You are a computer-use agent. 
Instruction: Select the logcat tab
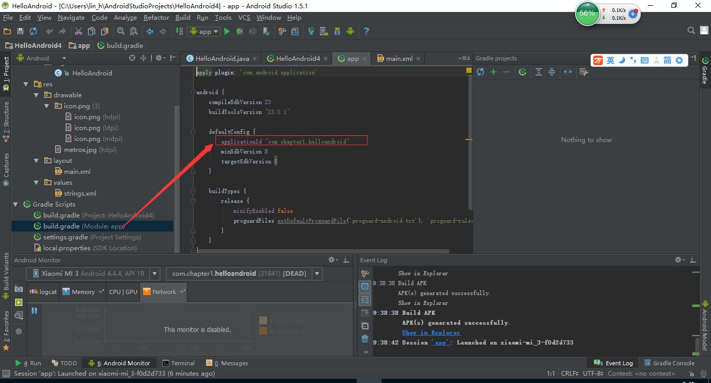point(43,291)
